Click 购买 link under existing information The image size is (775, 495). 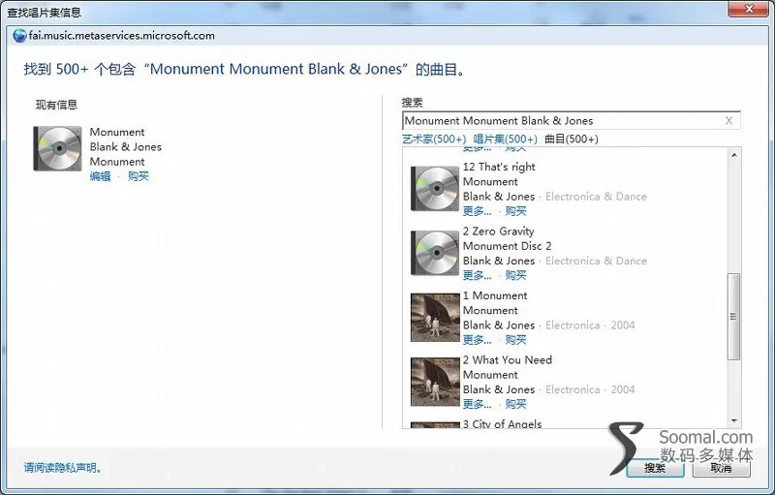click(x=138, y=176)
